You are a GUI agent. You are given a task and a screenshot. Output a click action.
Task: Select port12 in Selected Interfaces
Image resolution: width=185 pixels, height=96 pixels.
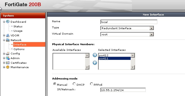[115, 55]
